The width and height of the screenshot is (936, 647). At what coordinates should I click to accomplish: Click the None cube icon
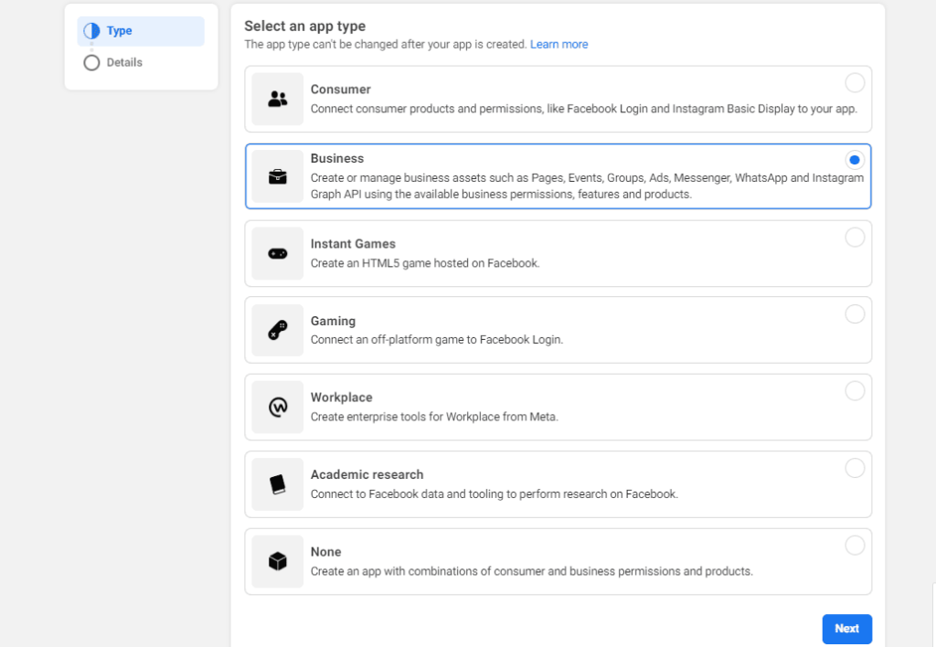[277, 561]
